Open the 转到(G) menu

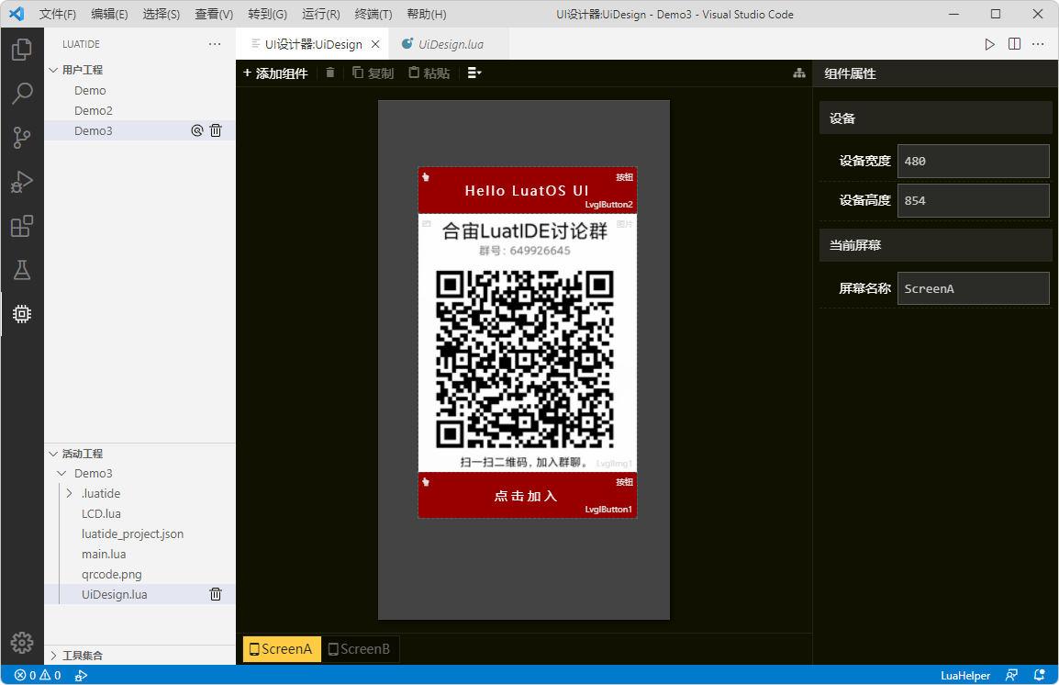(267, 14)
